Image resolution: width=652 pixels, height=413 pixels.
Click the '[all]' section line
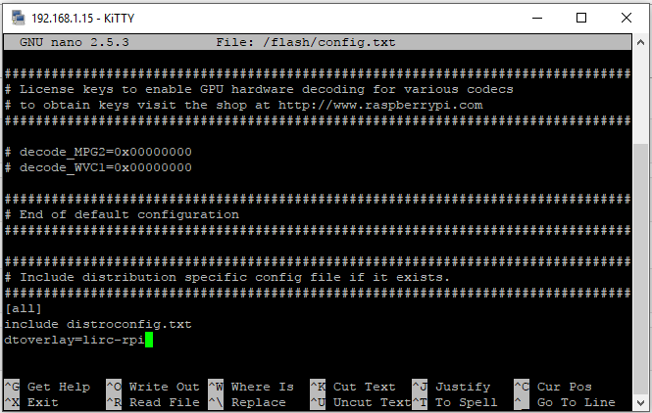click(x=24, y=309)
